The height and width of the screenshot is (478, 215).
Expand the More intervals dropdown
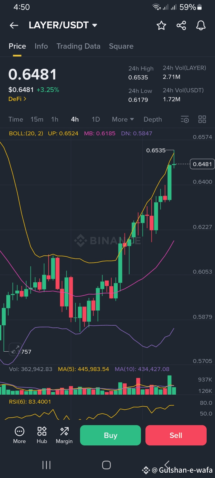[x=123, y=119]
